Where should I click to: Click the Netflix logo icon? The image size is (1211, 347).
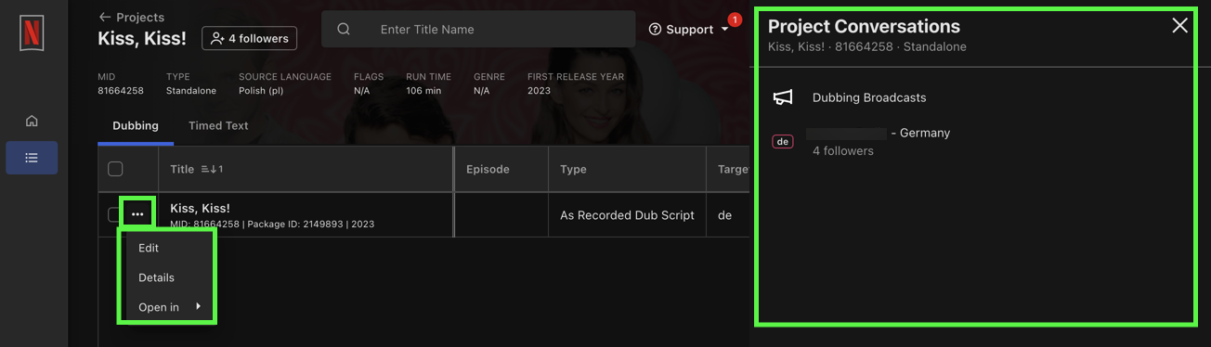(x=32, y=33)
